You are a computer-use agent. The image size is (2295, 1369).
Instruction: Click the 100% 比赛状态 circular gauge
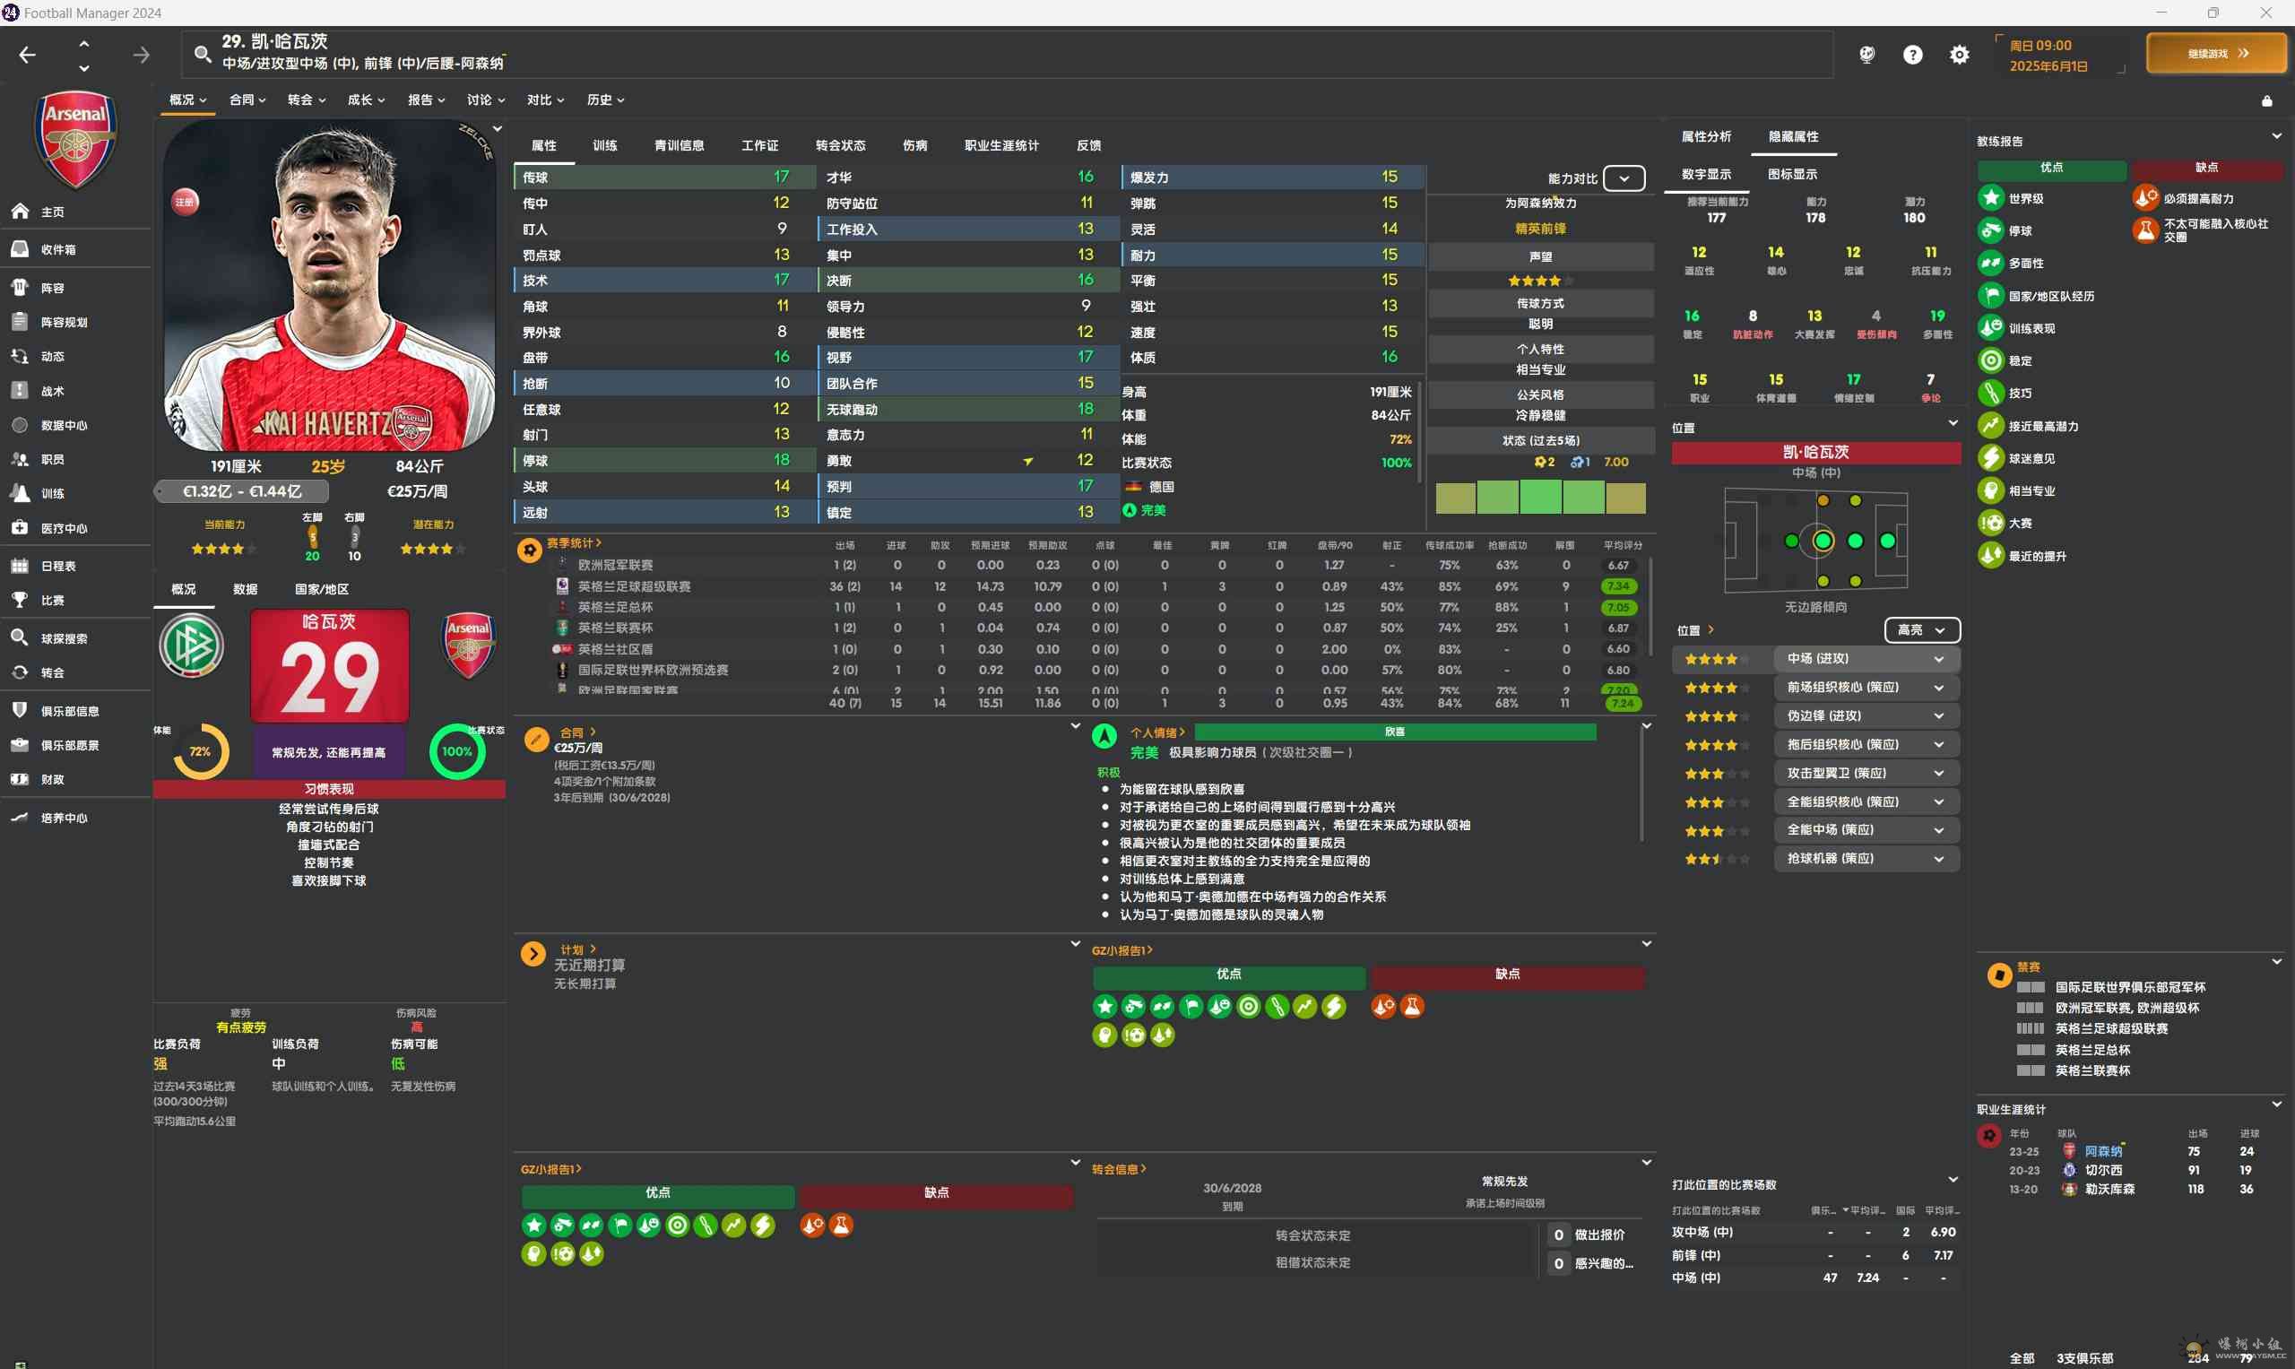pos(456,751)
